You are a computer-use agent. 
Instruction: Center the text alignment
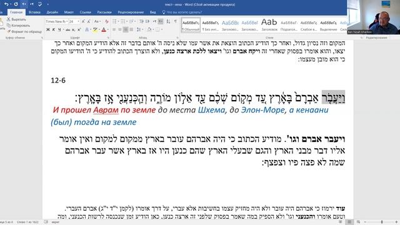click(119, 29)
